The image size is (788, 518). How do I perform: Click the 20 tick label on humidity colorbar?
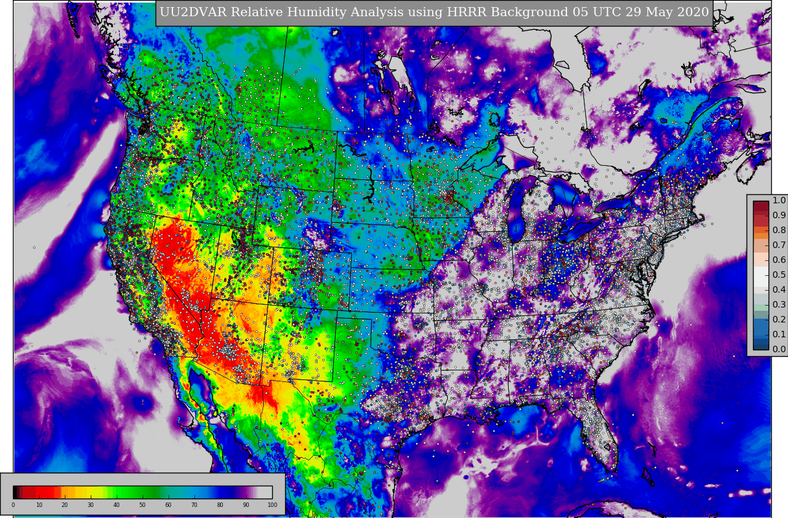65,505
